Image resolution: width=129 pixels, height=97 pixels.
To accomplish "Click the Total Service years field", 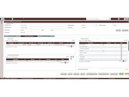I will pos(83,28).
